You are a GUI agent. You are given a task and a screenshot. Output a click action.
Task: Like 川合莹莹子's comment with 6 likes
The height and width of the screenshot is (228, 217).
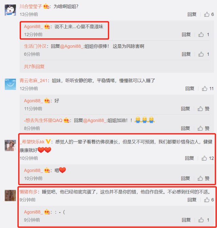(x=206, y=14)
